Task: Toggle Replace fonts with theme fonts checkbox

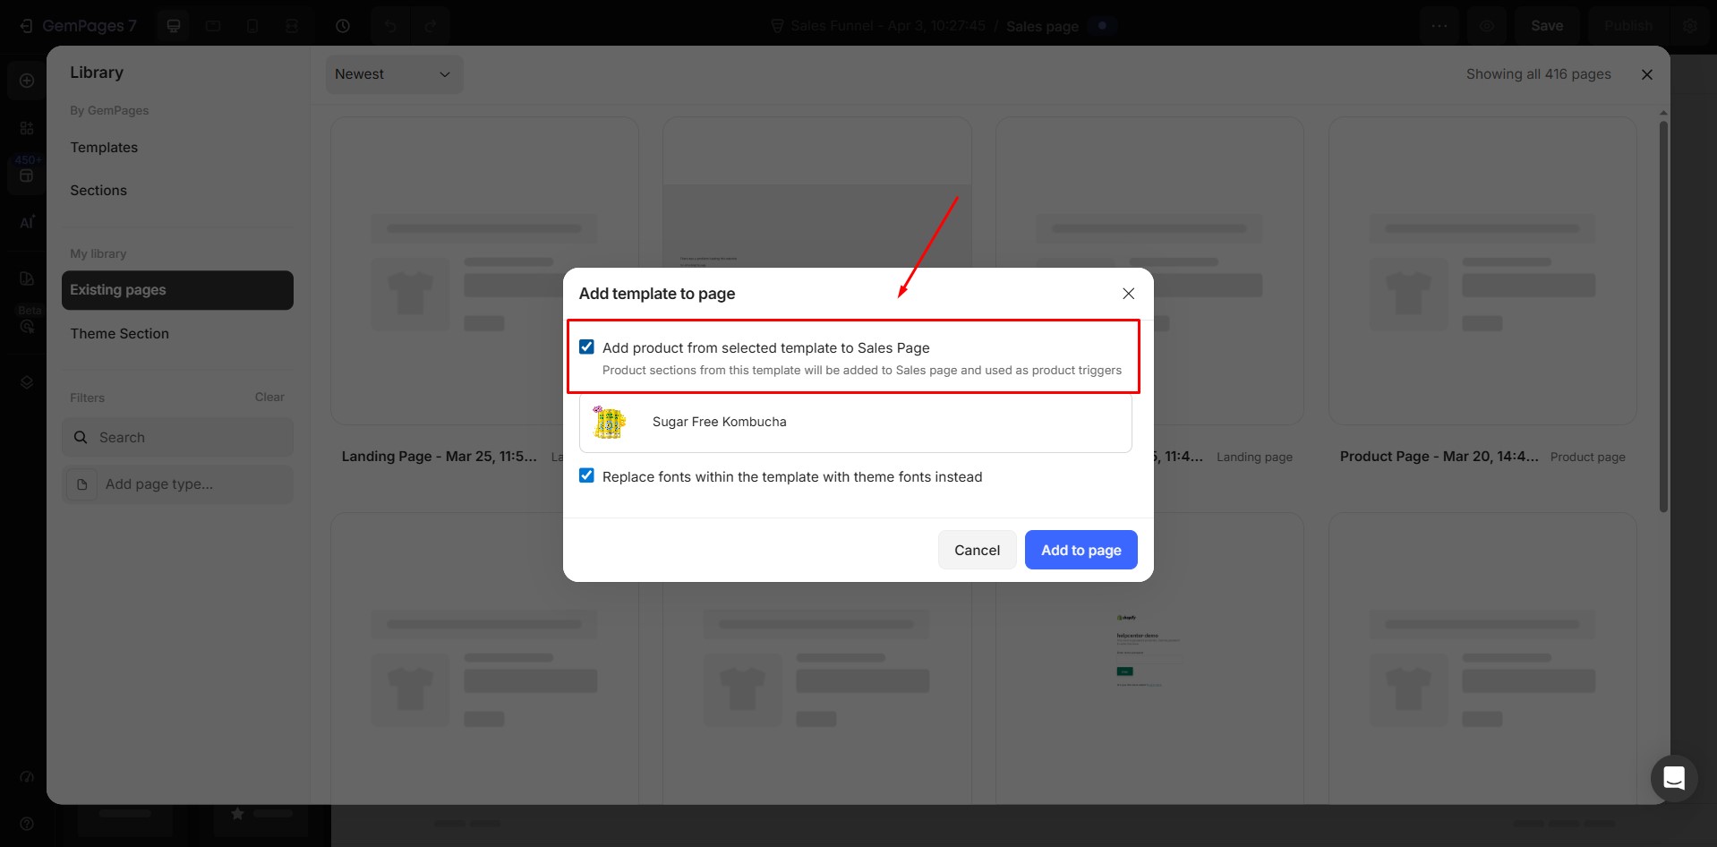Action: [x=586, y=476]
